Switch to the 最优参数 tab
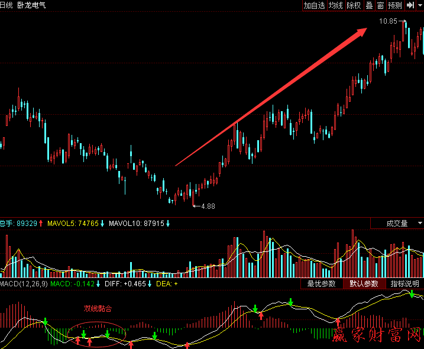424x349 pixels. click(x=321, y=284)
